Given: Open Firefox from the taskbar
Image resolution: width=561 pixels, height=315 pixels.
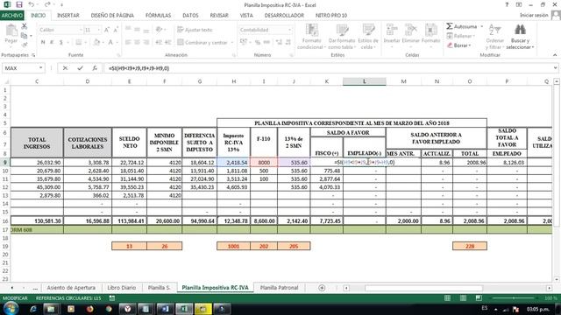Looking at the screenshot, I should pos(89,309).
